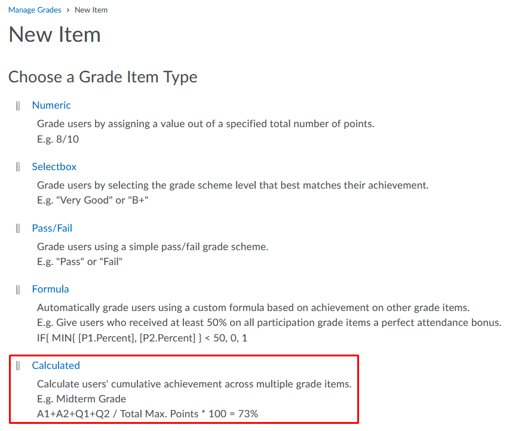This screenshot has width=506, height=431.
Task: Click the icon beside Pass/Fail
Action: [x=19, y=229]
